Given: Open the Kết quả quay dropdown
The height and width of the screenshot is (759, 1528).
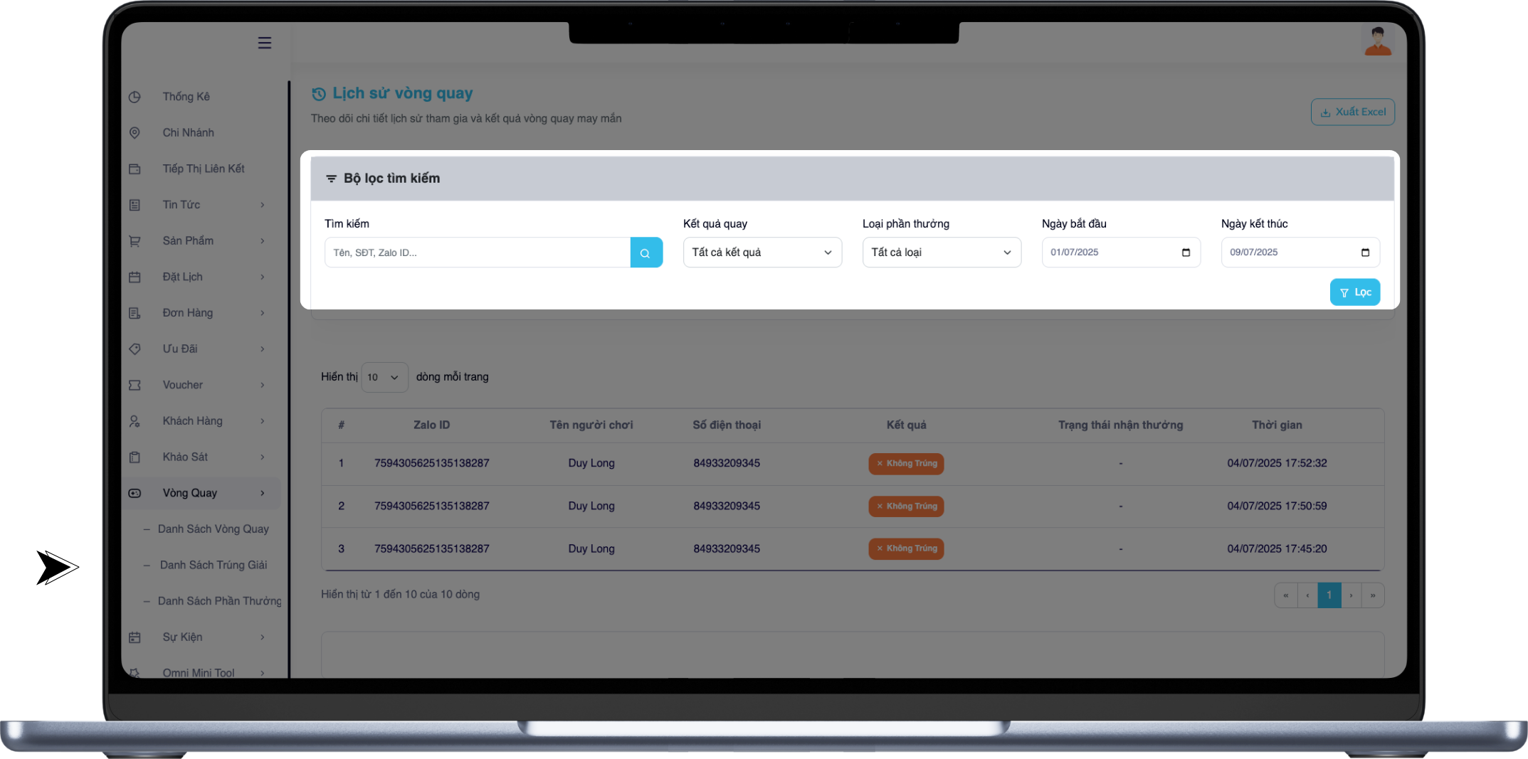Looking at the screenshot, I should point(762,253).
